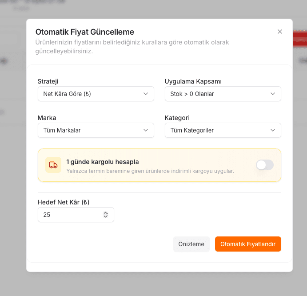Open the Strateji dropdown showing Net Kâra Göre
This screenshot has width=307, height=296.
96,94
